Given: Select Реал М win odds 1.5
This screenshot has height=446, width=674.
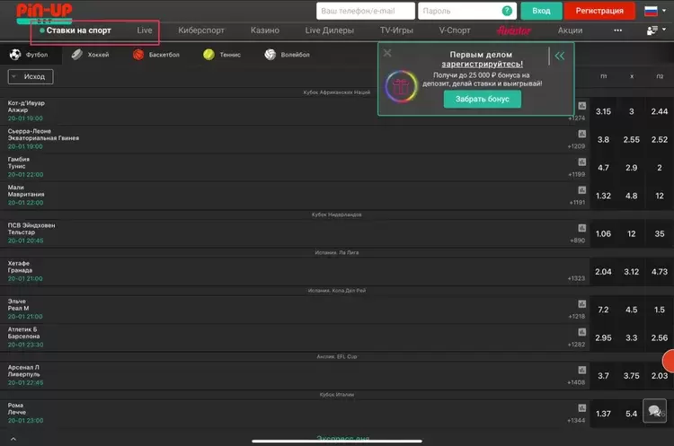Looking at the screenshot, I should (660, 310).
